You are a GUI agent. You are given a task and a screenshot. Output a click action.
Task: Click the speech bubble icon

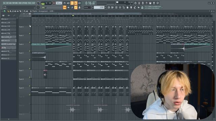[158, 3]
